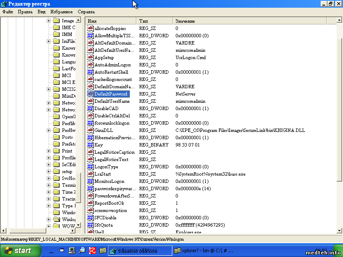Click the Key binary value icon
Viewport: 343px width, 257px height.
[90, 145]
